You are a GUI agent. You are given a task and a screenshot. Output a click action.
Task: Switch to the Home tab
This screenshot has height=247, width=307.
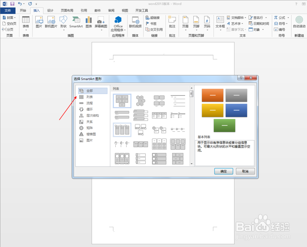(23, 10)
